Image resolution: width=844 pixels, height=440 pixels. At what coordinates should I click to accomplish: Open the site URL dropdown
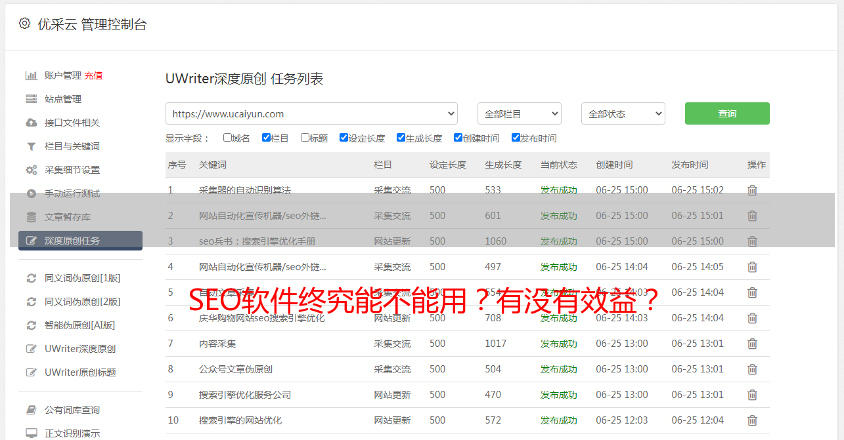(311, 113)
